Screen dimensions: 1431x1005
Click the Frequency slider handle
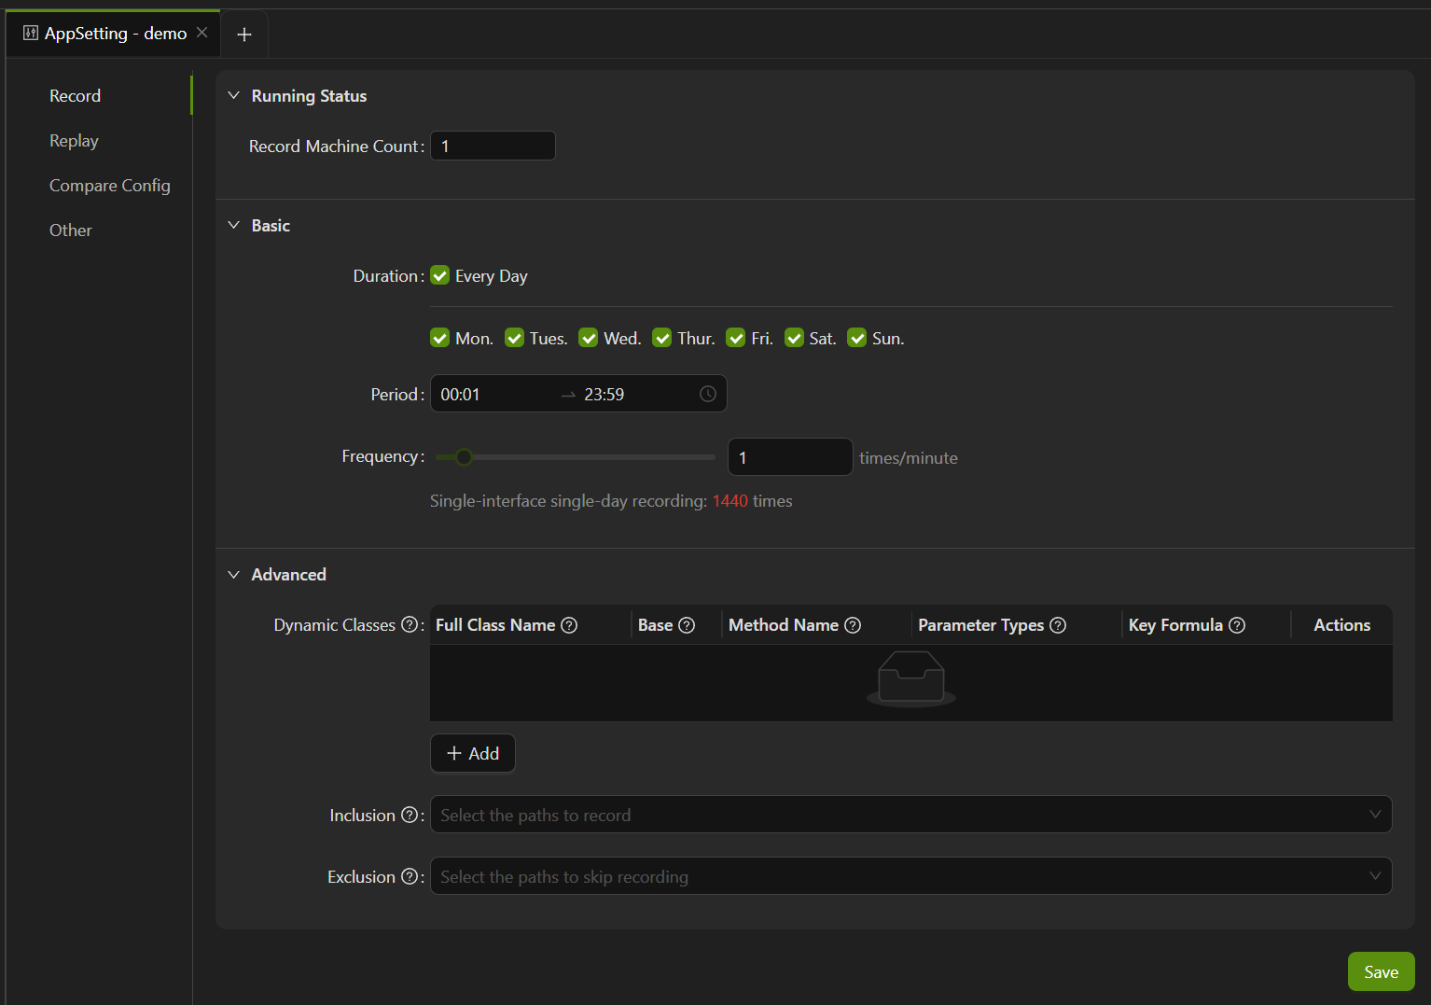click(465, 457)
